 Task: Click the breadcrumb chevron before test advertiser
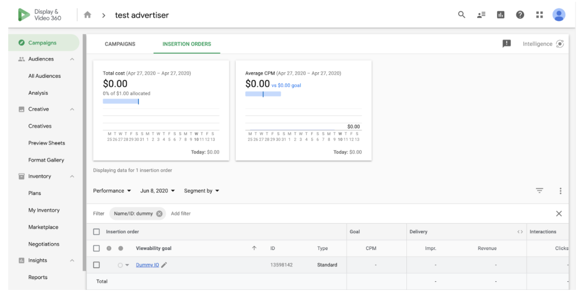(104, 15)
